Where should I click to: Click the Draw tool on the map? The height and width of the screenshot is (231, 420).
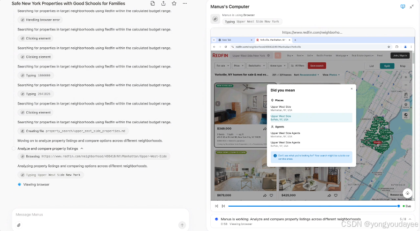click(406, 95)
